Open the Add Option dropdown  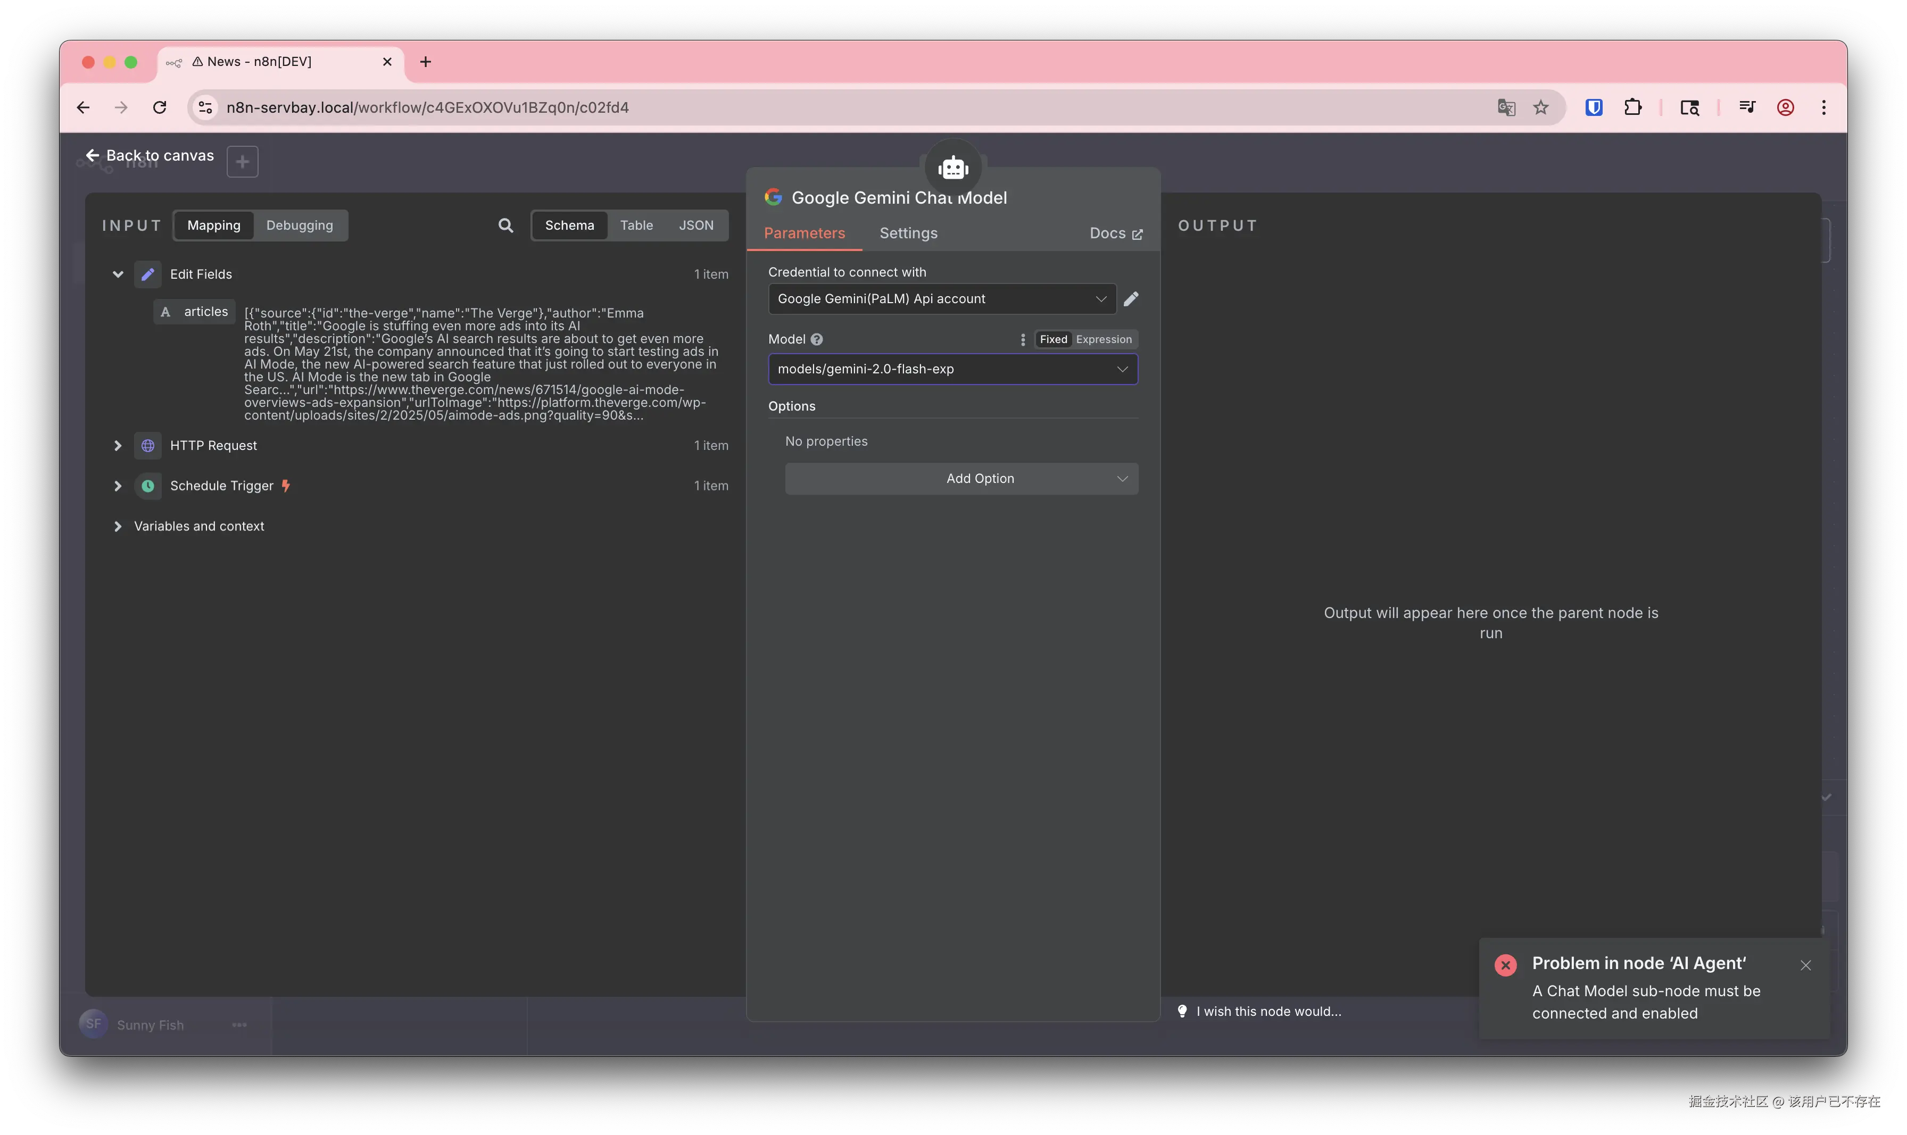[961, 479]
